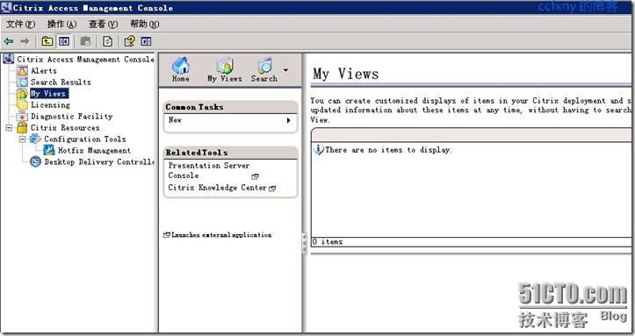Click the Alerts icon in the tree
This screenshot has width=635, height=336.
click(22, 71)
